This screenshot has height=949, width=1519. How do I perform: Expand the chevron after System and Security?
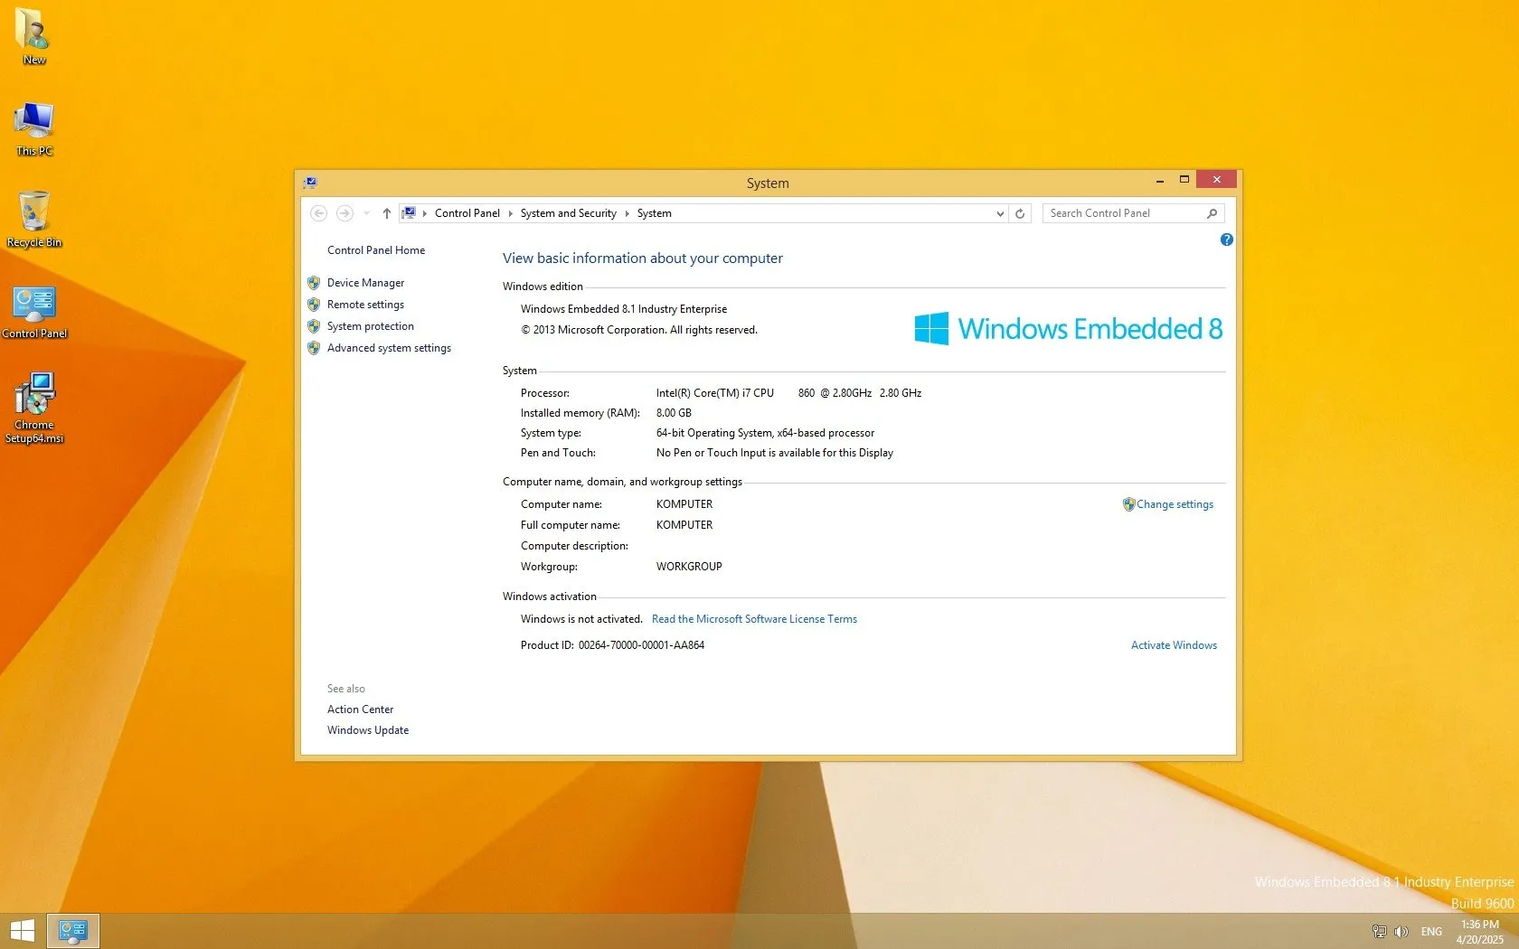tap(627, 213)
